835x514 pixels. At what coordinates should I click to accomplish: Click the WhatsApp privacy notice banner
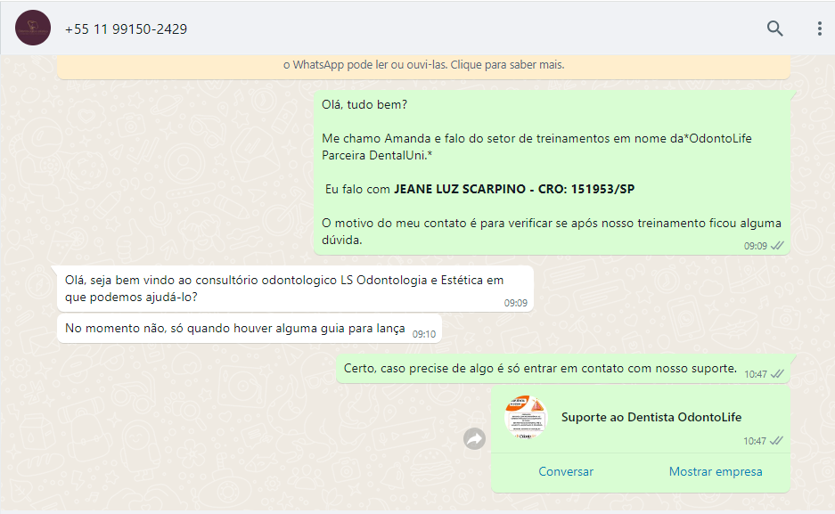pos(423,66)
